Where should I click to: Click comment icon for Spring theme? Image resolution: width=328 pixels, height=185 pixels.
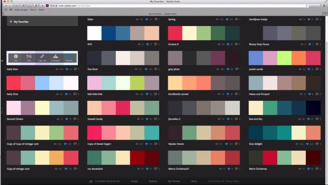coord(236,19)
